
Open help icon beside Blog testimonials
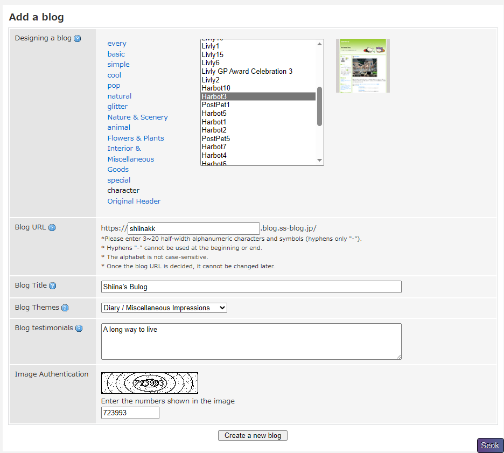coord(79,329)
